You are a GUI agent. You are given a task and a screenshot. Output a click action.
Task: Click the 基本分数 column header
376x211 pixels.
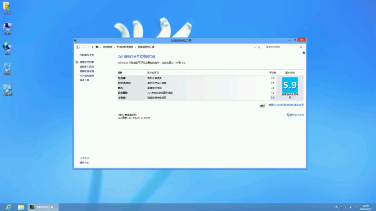(290, 73)
